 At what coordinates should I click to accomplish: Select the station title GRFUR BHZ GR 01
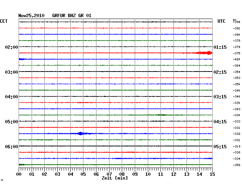[72, 16]
